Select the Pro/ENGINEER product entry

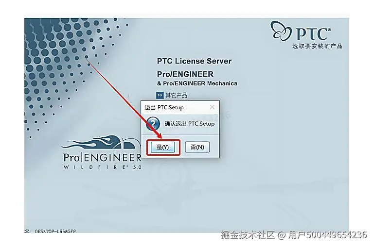click(185, 74)
